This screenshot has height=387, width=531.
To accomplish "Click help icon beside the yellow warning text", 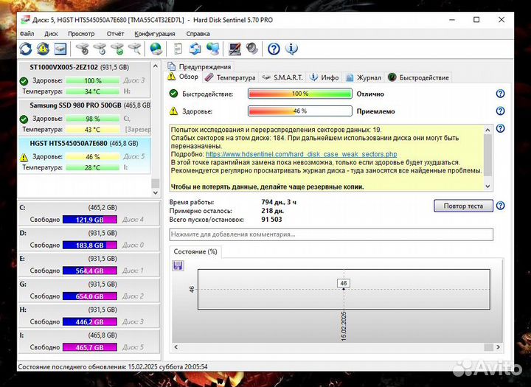I will coord(500,129).
